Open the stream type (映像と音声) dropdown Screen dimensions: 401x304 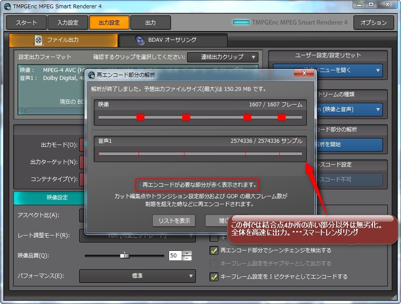point(349,109)
